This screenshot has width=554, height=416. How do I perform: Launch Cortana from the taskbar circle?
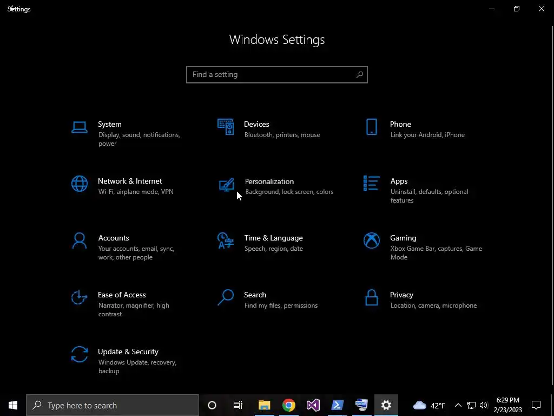[x=212, y=405]
